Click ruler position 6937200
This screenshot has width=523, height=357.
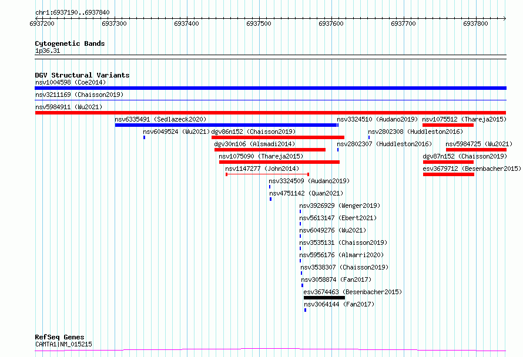[x=42, y=23]
